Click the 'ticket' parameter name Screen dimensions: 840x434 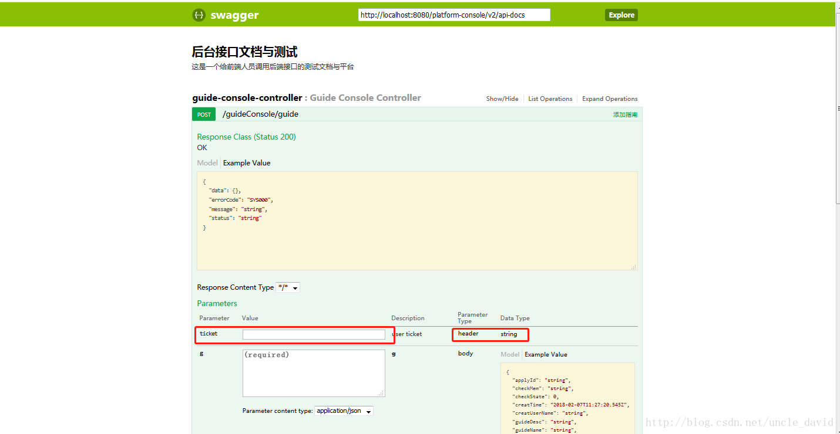pyautogui.click(x=209, y=333)
